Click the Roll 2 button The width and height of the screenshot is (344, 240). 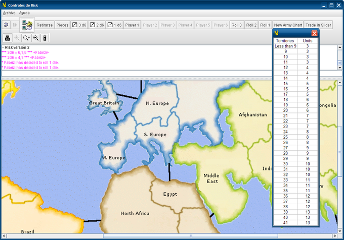coord(251,25)
